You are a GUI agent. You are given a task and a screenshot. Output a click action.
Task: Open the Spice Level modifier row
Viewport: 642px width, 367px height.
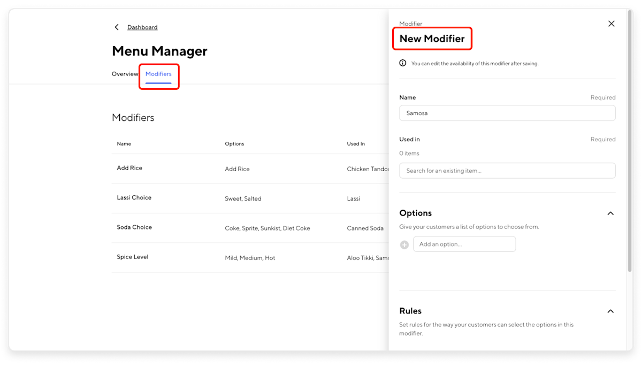[250, 257]
